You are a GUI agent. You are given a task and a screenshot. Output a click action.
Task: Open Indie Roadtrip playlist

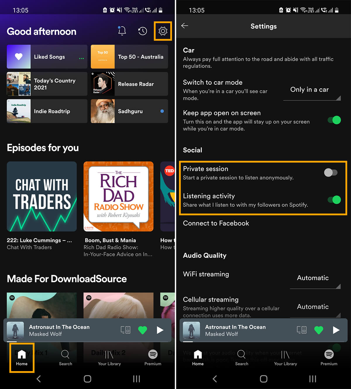tap(47, 111)
